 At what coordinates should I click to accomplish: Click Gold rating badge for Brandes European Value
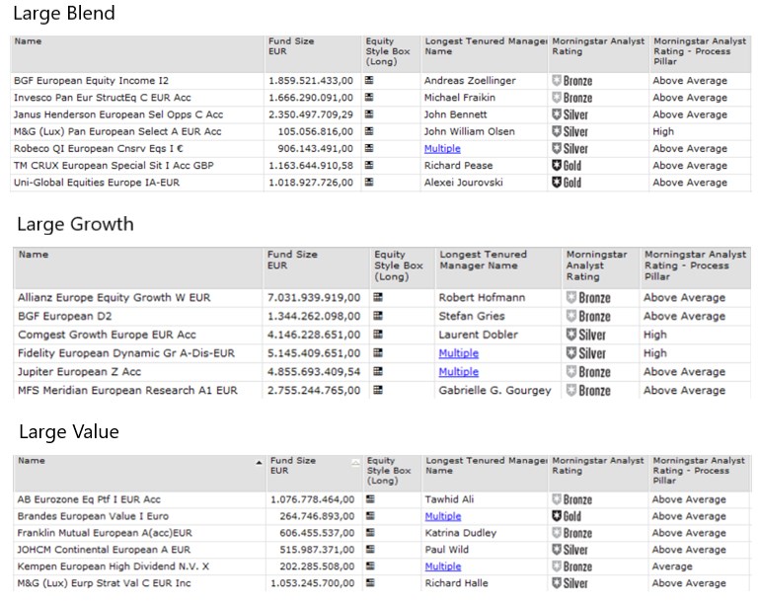coord(567,516)
